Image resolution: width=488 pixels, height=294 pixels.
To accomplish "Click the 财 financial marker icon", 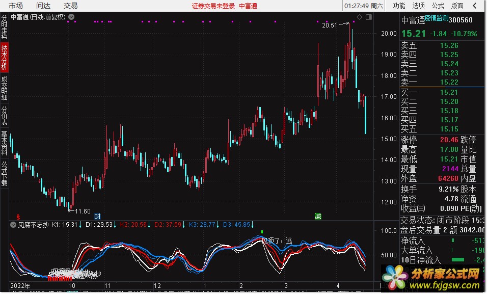I will click(97, 217).
